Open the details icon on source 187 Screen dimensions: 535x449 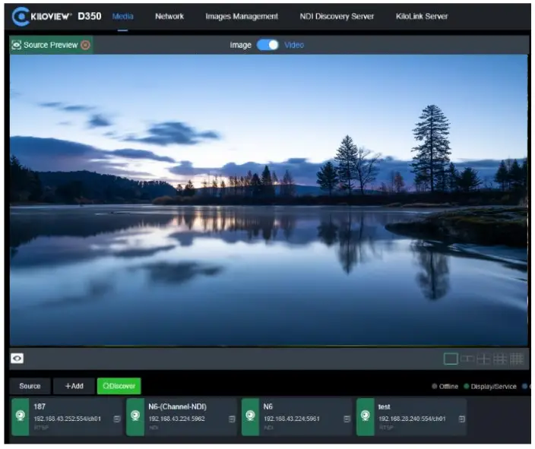coord(117,419)
